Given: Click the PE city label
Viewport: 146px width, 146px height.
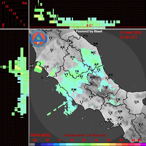Looking at the screenshot, I should (x=111, y=75).
